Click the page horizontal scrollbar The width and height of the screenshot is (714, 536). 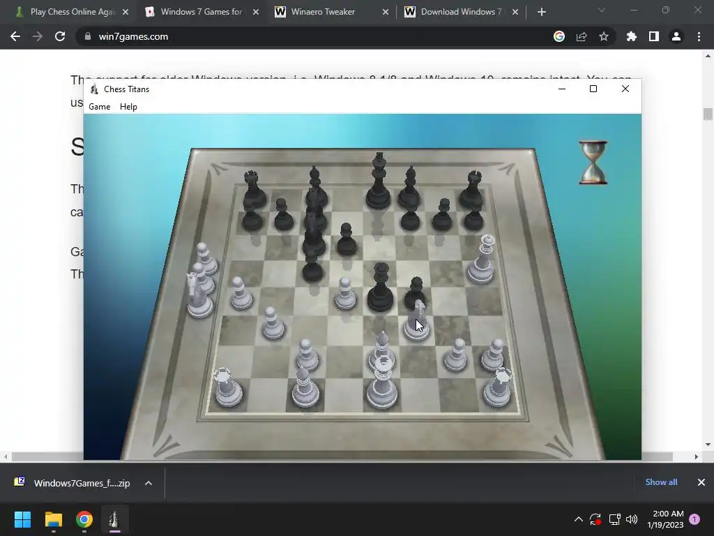[x=342, y=456]
